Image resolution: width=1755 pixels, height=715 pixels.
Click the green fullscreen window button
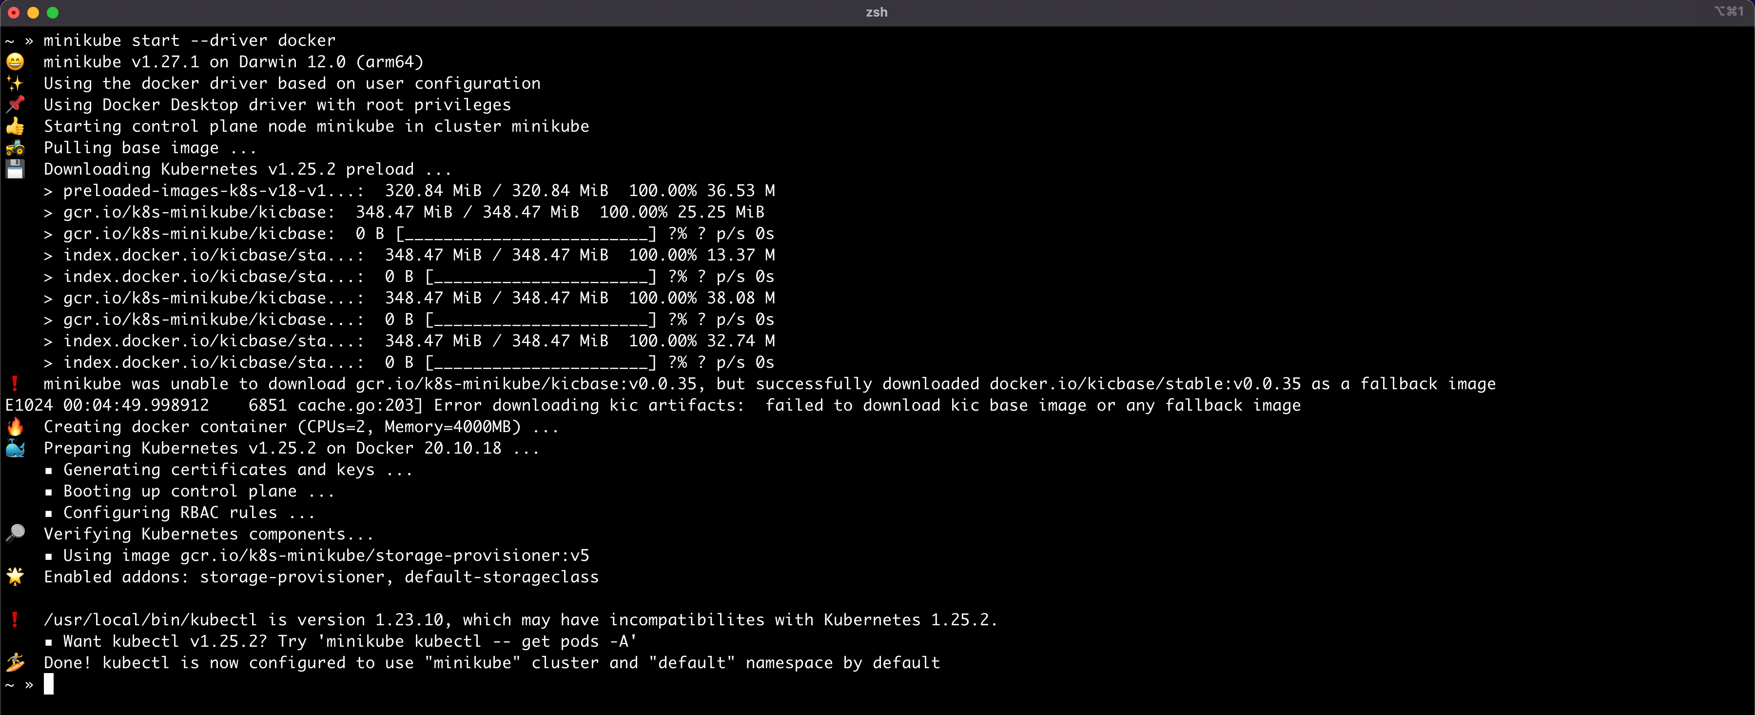pyautogui.click(x=53, y=12)
